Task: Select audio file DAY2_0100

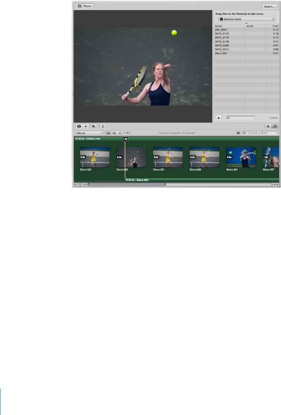Action: click(246, 41)
